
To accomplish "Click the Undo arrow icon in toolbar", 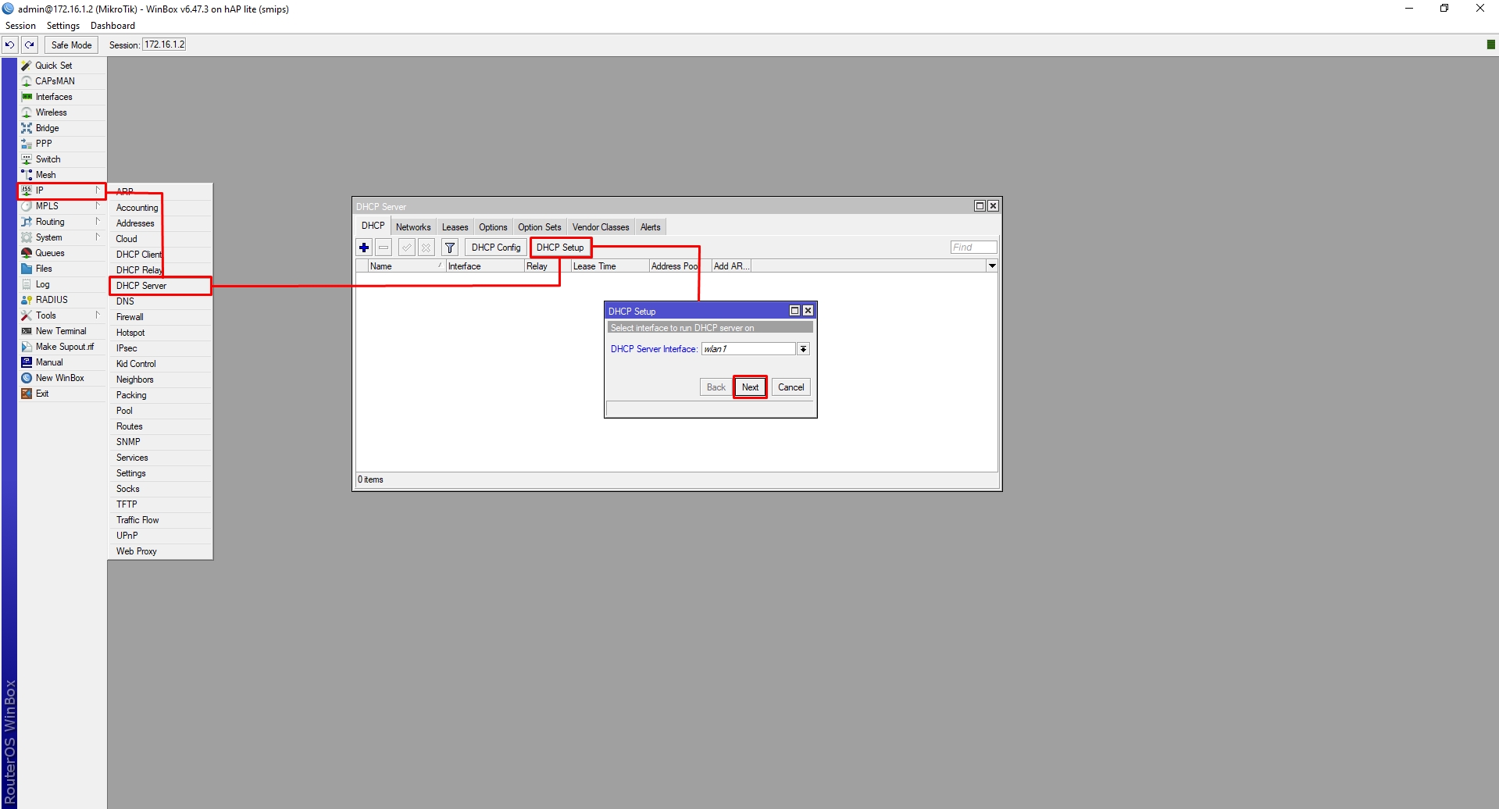I will [x=10, y=45].
